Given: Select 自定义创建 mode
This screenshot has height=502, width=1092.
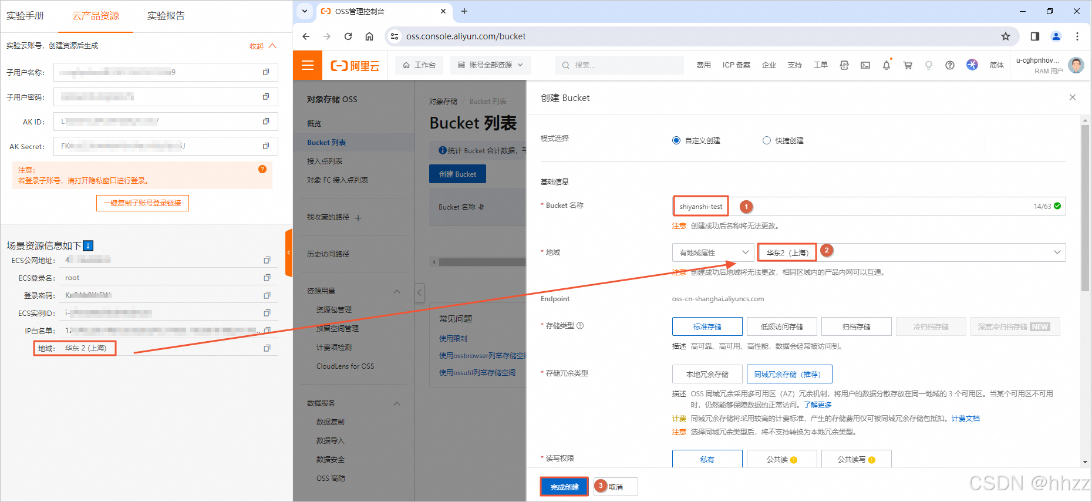Looking at the screenshot, I should [696, 140].
